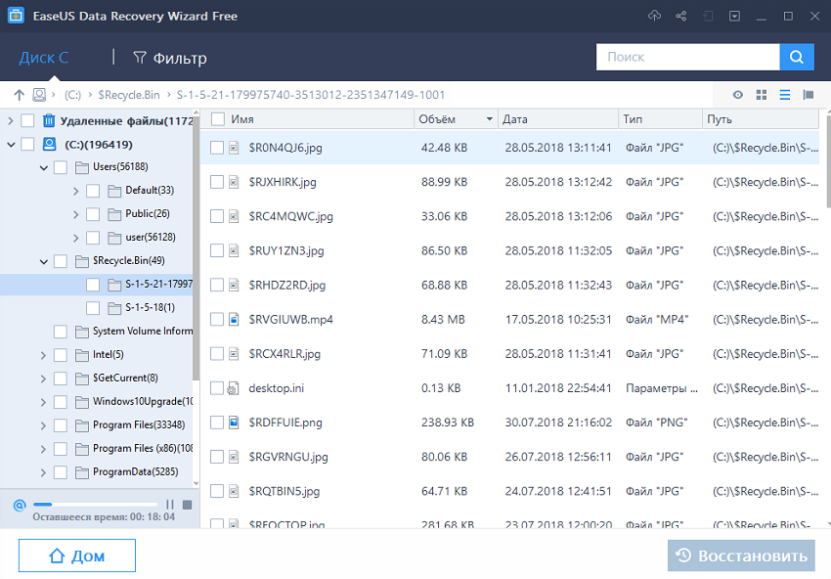Click $Recycle.Bin in the breadcrumb path
831x579 pixels.
[x=129, y=95]
